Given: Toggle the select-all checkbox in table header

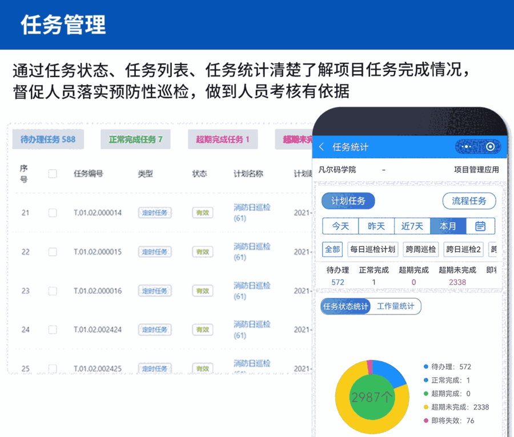Looking at the screenshot, I should (x=53, y=174).
